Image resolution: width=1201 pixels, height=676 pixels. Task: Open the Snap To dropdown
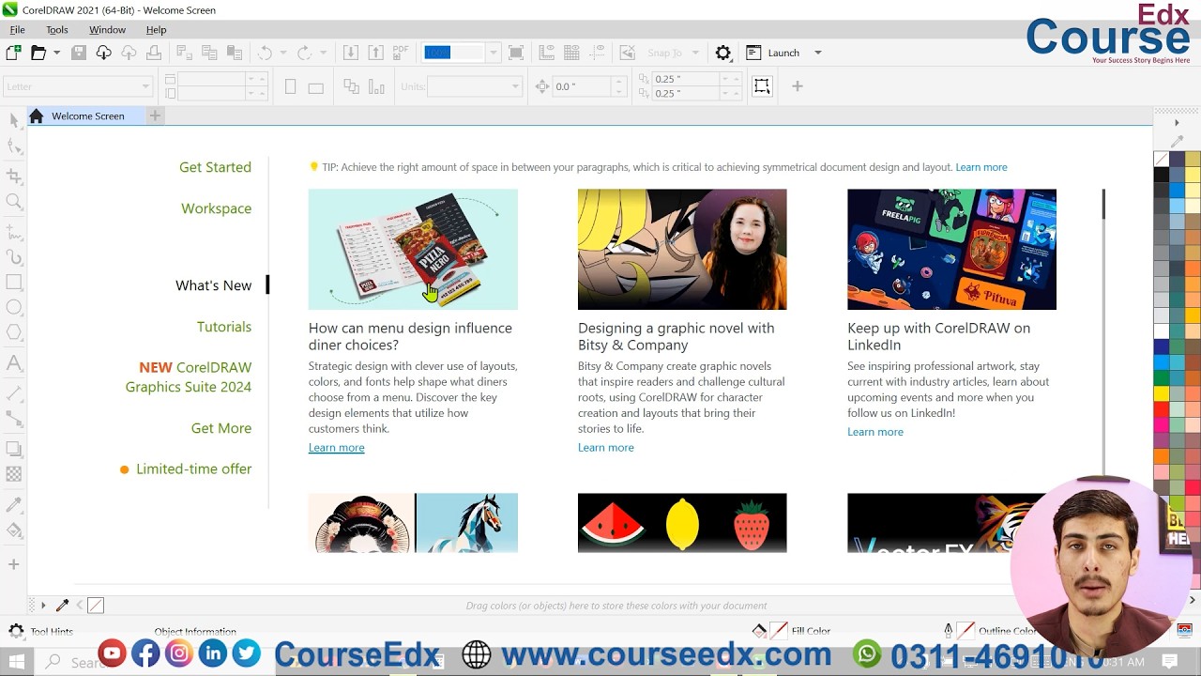coord(695,53)
